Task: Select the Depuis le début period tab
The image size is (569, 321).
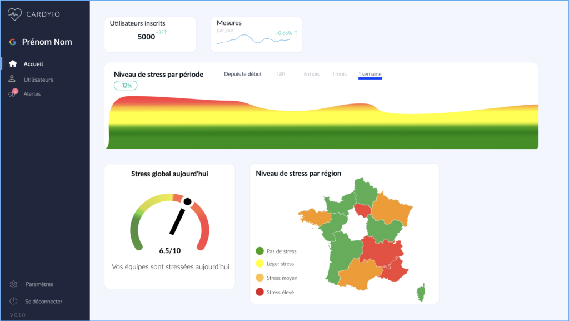Action: (242, 74)
